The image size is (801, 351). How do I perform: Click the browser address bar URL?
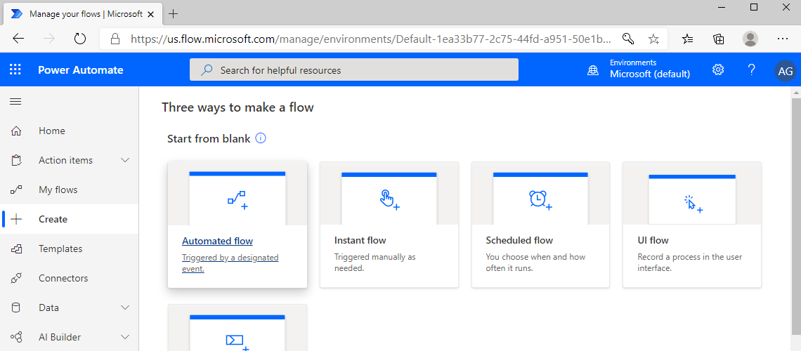(372, 39)
